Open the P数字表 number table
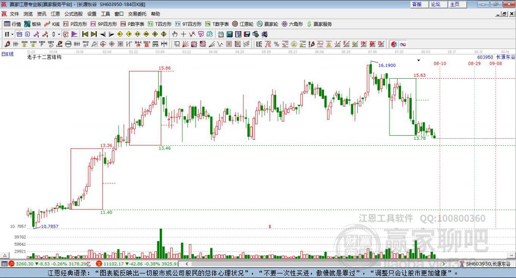516x278 pixels. [x=133, y=24]
